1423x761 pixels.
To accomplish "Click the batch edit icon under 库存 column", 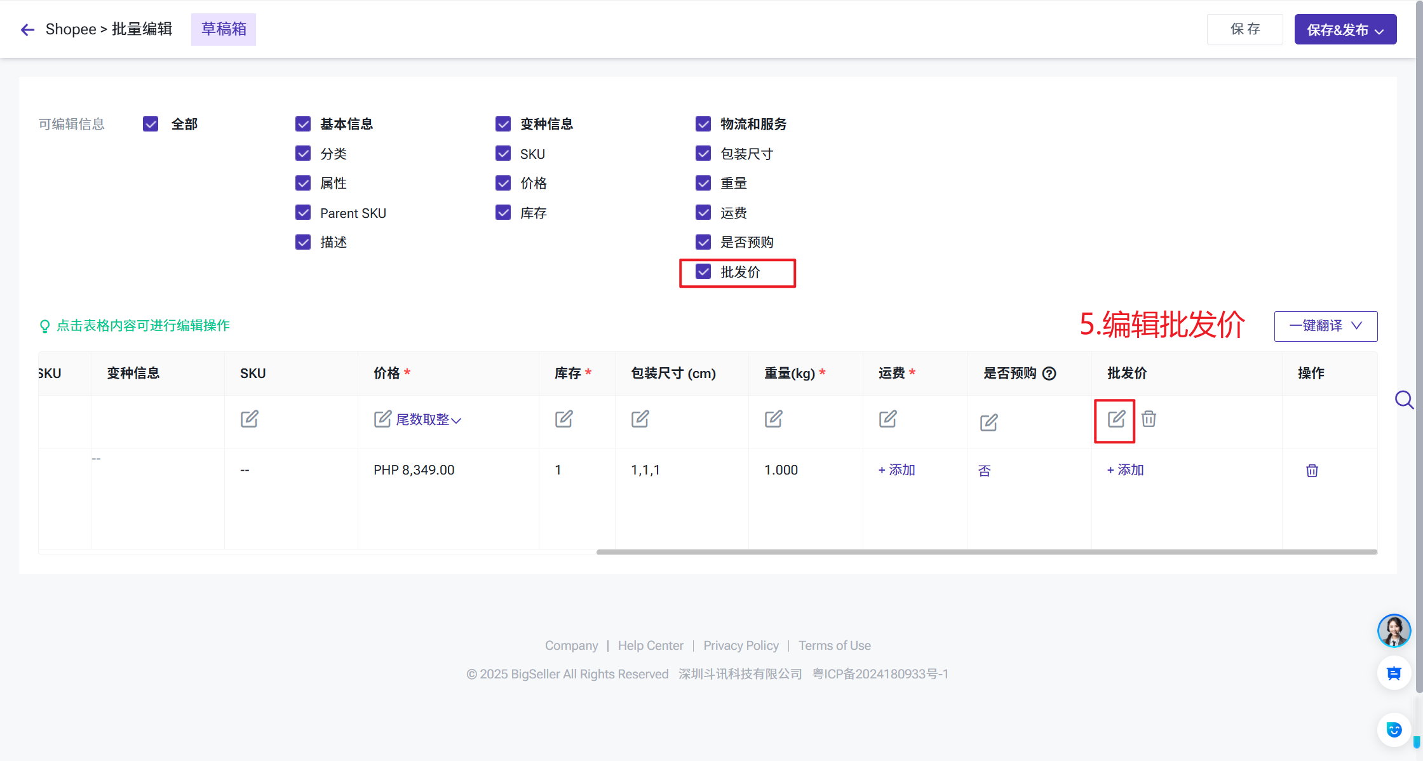I will pos(563,419).
